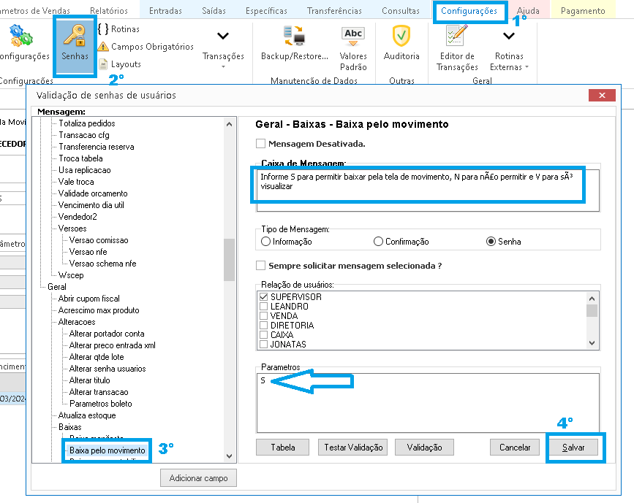
Task: Select the Senha radio button
Action: 491,242
